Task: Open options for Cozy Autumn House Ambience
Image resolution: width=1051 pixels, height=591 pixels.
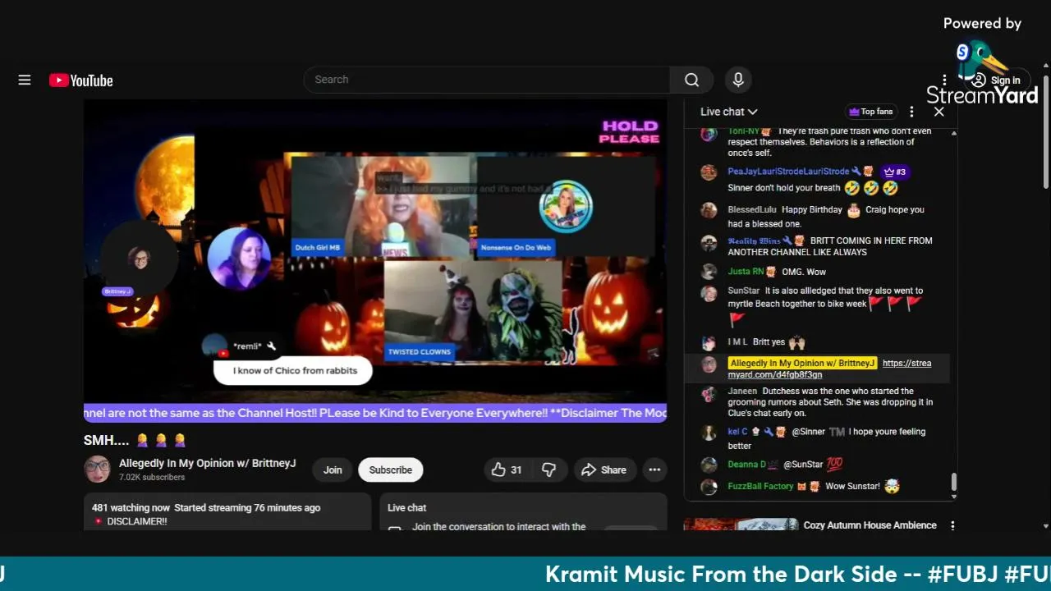Action: 952,525
